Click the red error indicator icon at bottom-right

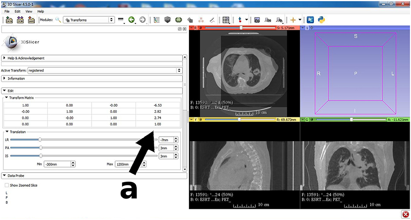tap(405, 214)
